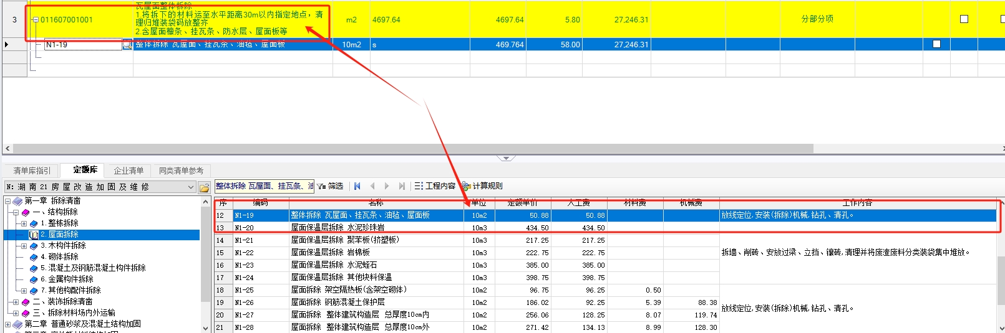Click open-book icon of 2. 屋面拆除
Screen dimensions: 1005x333
[x=34, y=235]
